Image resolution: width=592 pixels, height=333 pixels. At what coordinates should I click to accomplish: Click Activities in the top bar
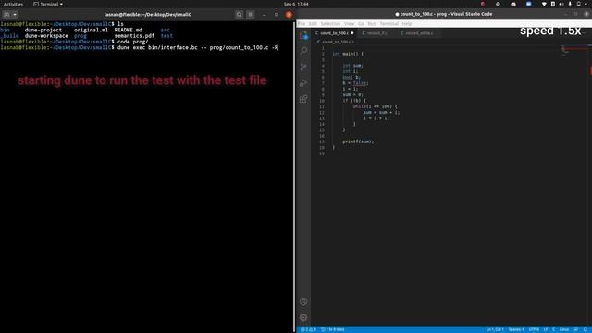(x=13, y=4)
